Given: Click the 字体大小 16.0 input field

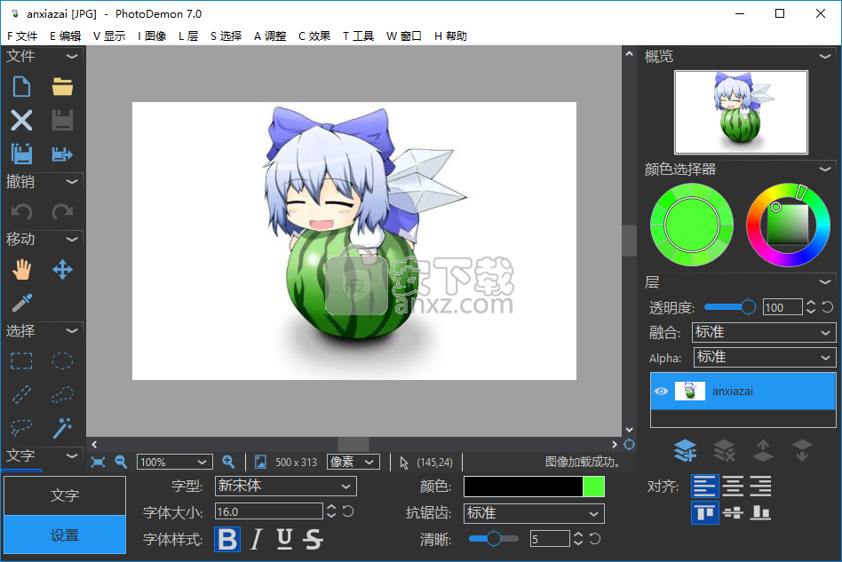Looking at the screenshot, I should (268, 512).
